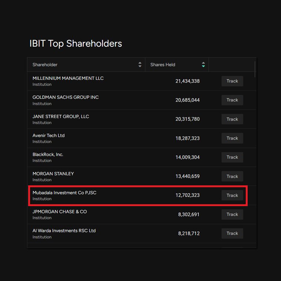Click shares value 20,315,780
This screenshot has height=281, width=281.
(188, 119)
